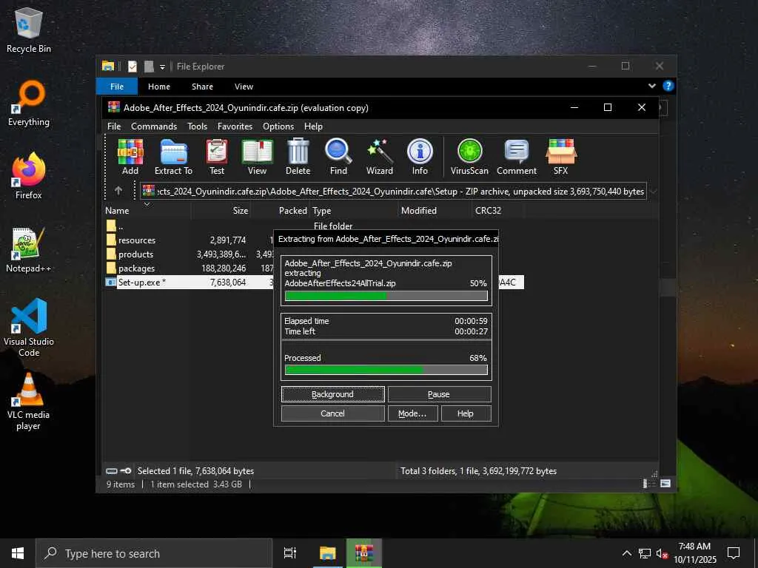Cancel the extraction
The width and height of the screenshot is (758, 568).
tap(332, 413)
